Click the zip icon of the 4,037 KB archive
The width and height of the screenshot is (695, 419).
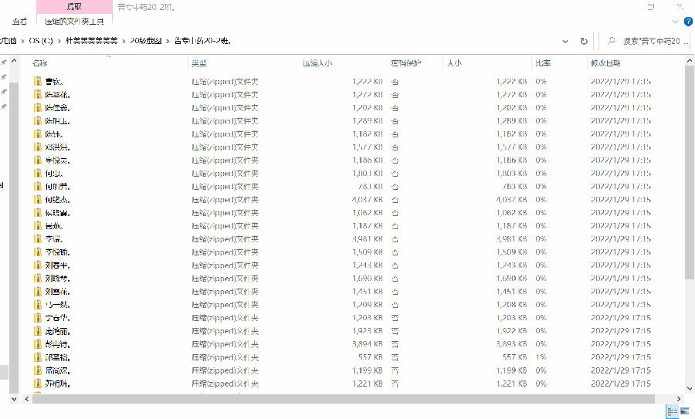point(37,200)
